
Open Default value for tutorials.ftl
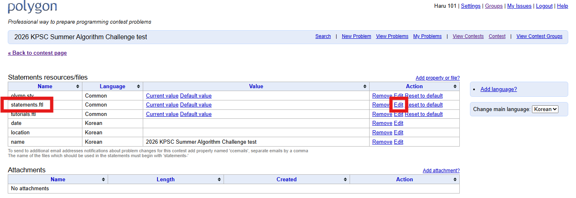click(x=196, y=114)
